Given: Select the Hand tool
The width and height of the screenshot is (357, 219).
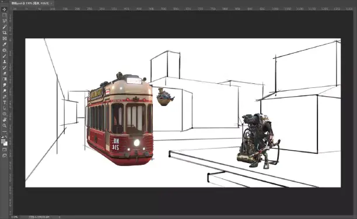Looking at the screenshot, I should [x=4, y=120].
